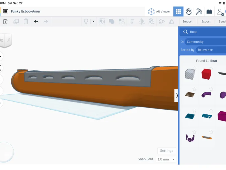The height and width of the screenshot is (170, 226).
Task: Open the Blocks pickaxe mode
Action: pyautogui.click(x=199, y=11)
